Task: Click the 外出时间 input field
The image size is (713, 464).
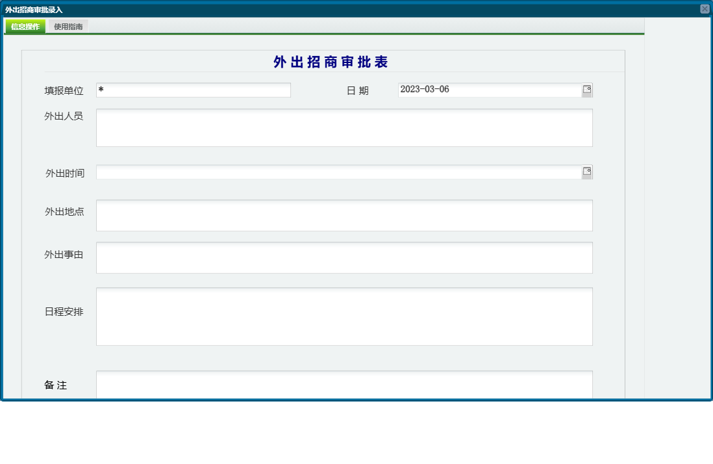Action: pos(339,172)
